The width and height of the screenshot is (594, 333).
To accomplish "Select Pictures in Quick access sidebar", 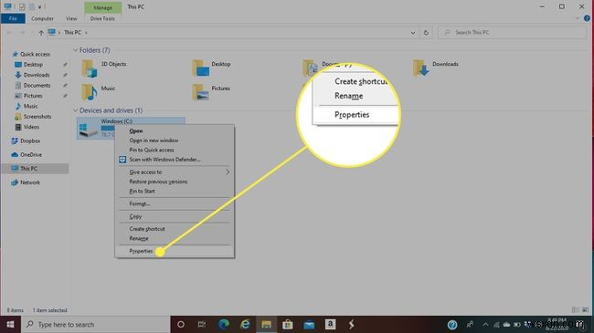I will click(33, 96).
